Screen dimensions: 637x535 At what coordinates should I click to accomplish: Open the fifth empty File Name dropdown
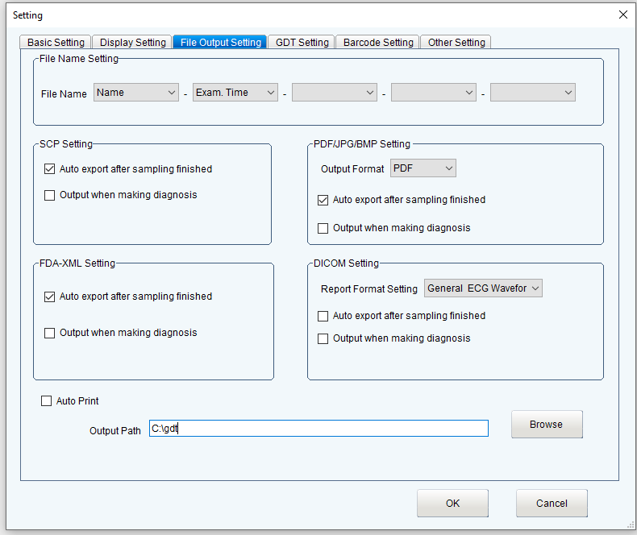(x=533, y=93)
